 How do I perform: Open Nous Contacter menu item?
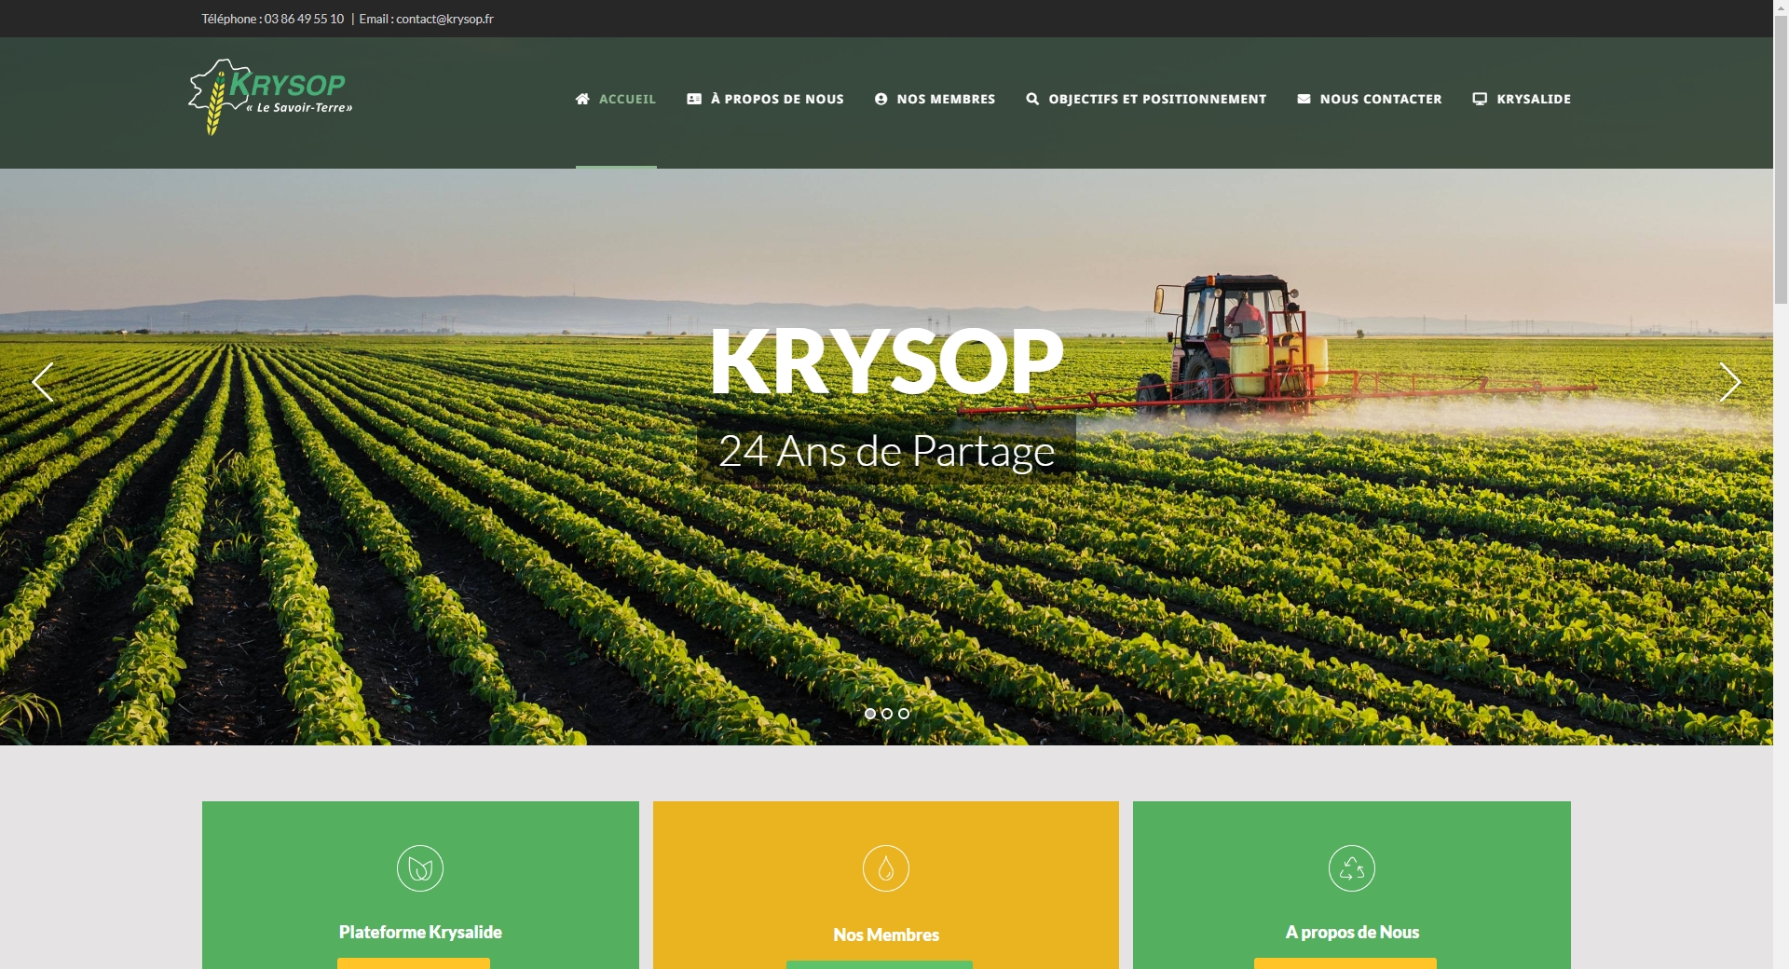tap(1369, 99)
